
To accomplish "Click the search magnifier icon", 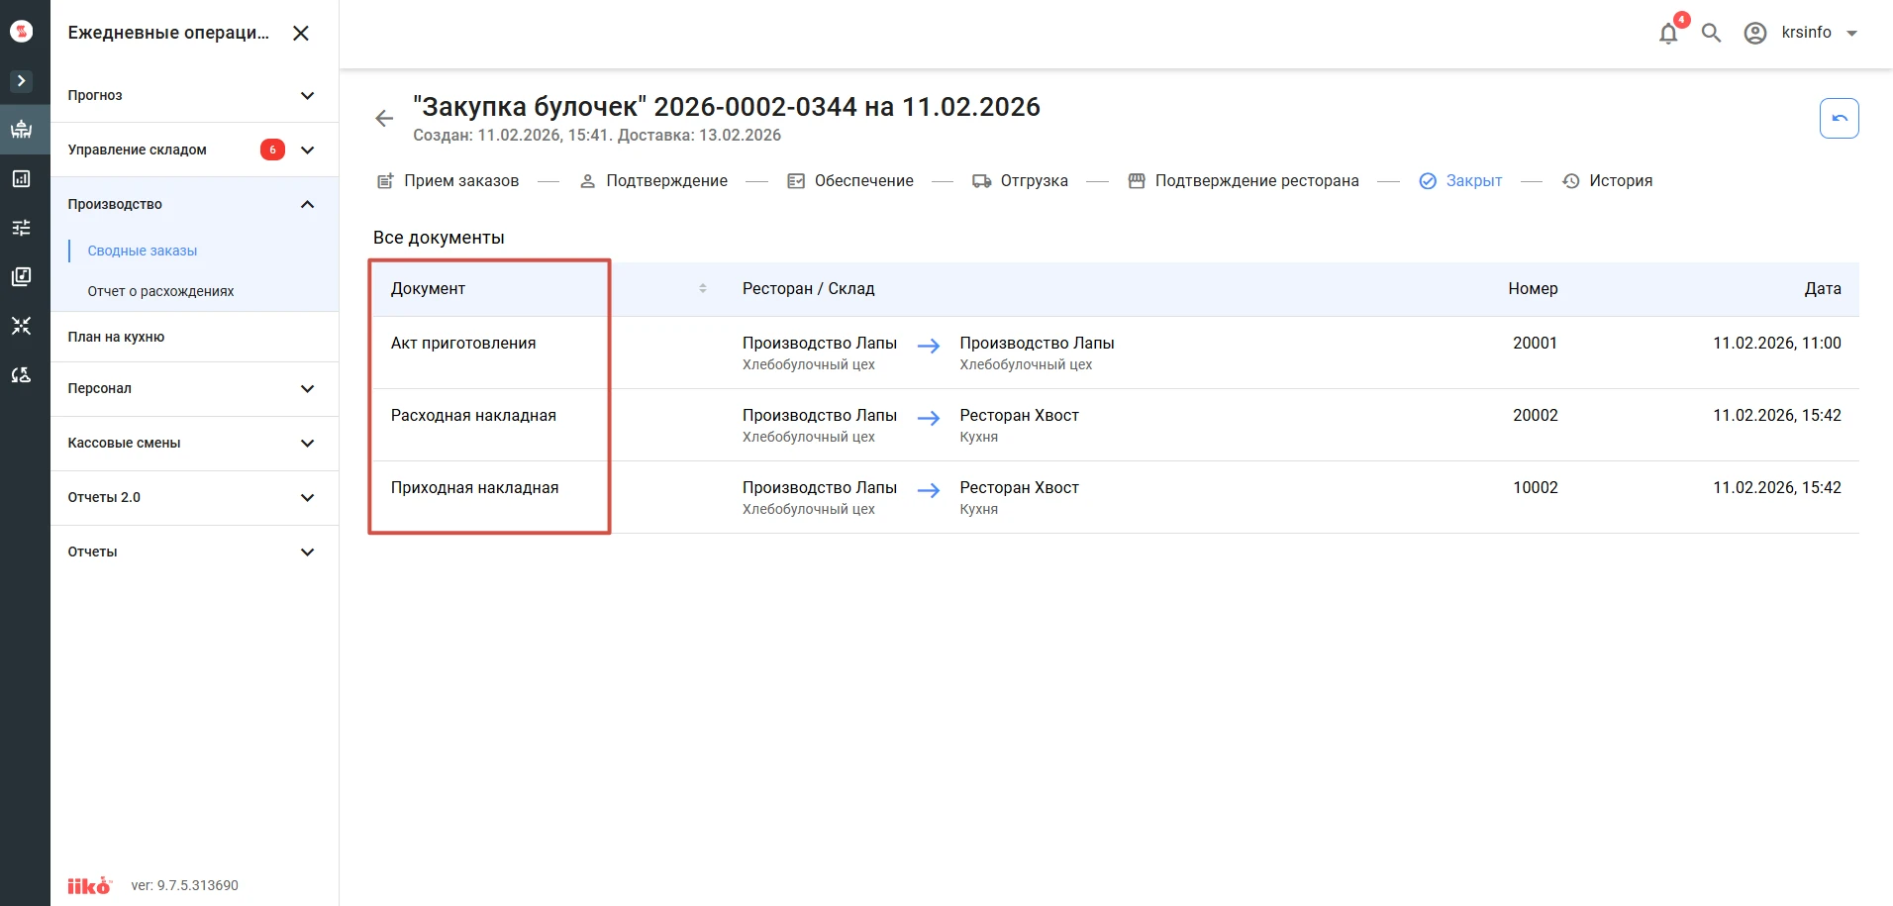I will coord(1711,33).
